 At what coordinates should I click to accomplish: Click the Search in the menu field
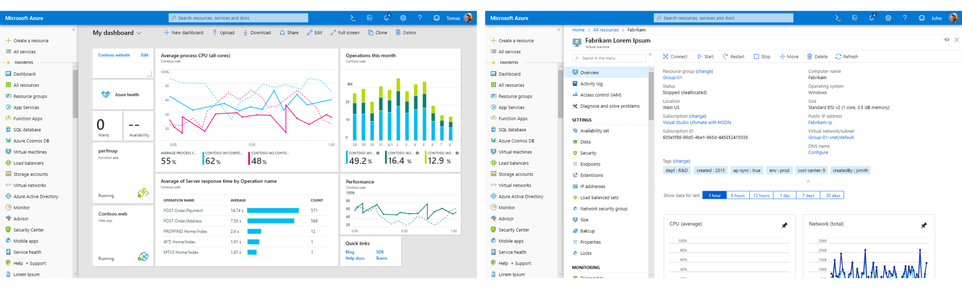(609, 58)
